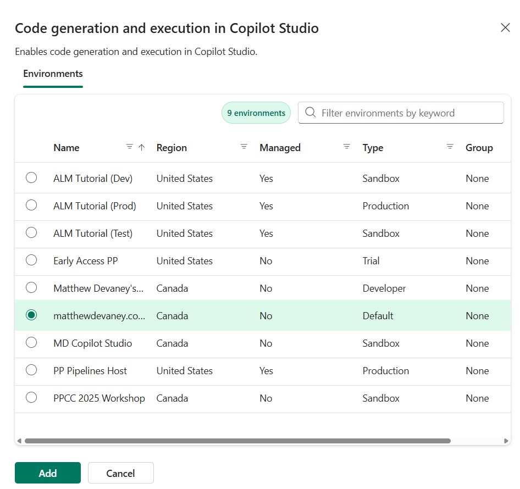Click the horizontal scrollbar thumb

click(237, 441)
